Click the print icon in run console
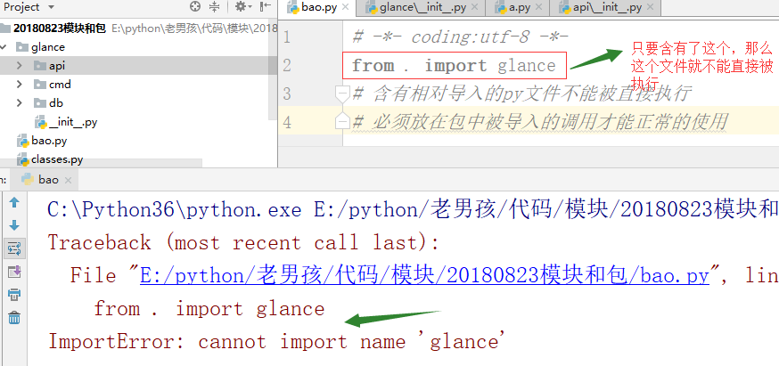Viewport: 779px width, 366px height. point(14,295)
